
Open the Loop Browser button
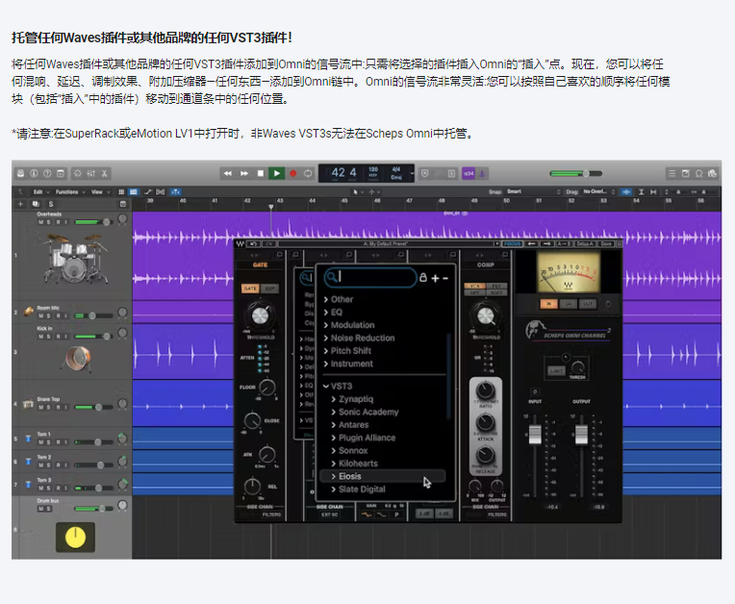[x=698, y=173]
